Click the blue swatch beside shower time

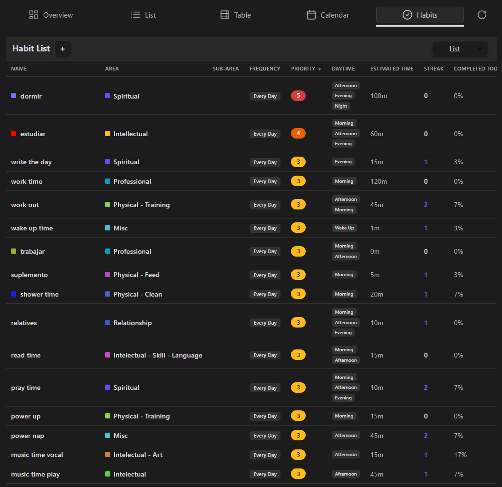point(13,294)
